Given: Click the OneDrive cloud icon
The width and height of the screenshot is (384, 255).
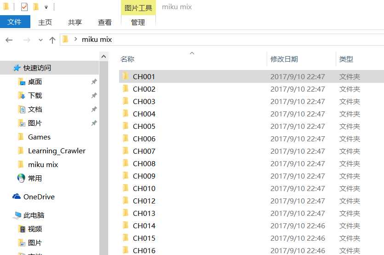Looking at the screenshot, I should click(17, 197).
